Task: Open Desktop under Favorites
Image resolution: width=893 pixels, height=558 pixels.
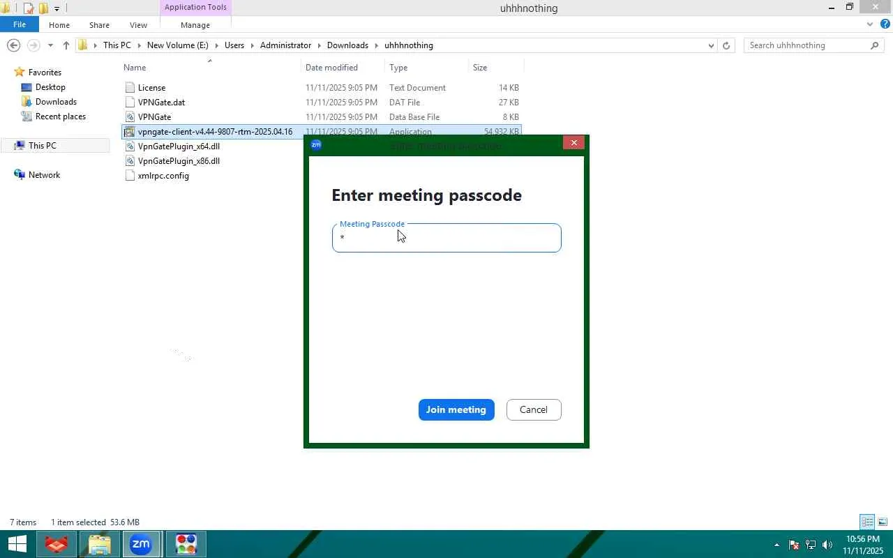Action: tap(50, 87)
